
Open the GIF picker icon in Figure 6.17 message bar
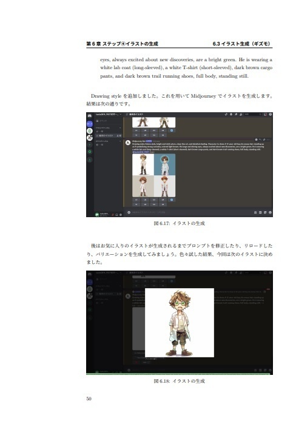(260, 212)
